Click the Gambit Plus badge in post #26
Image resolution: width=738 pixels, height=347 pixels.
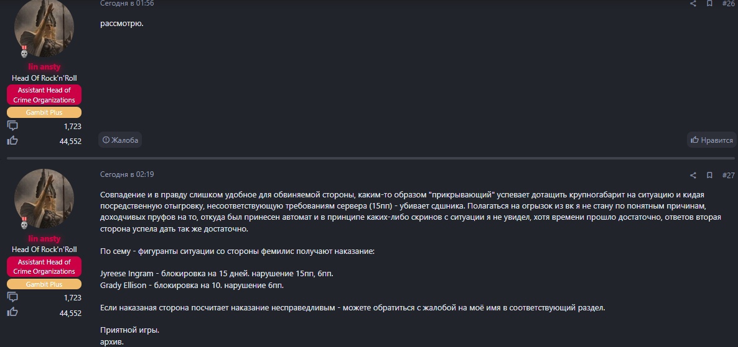pyautogui.click(x=44, y=112)
